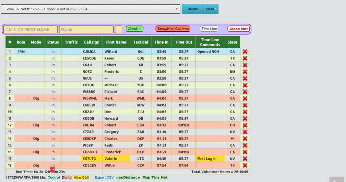Click the Close Net button
Screen dimensions: 346x182
pyautogui.click(x=239, y=29)
